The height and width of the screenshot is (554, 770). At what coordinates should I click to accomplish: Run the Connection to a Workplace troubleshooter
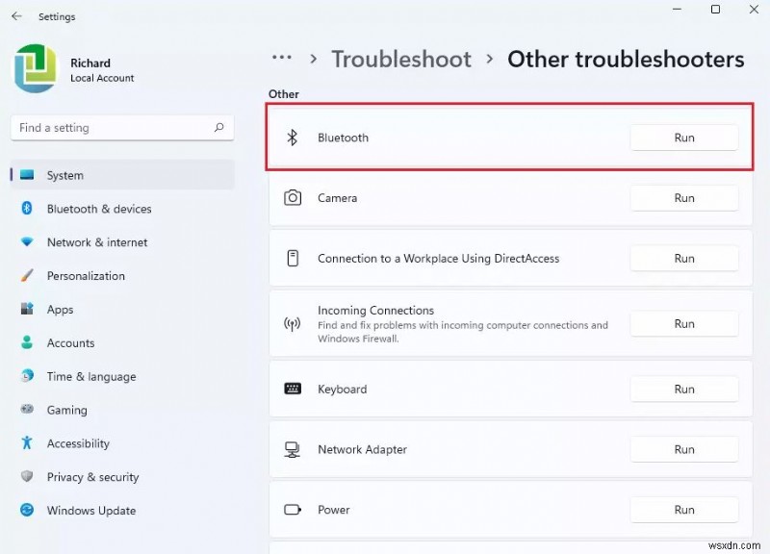tap(683, 259)
